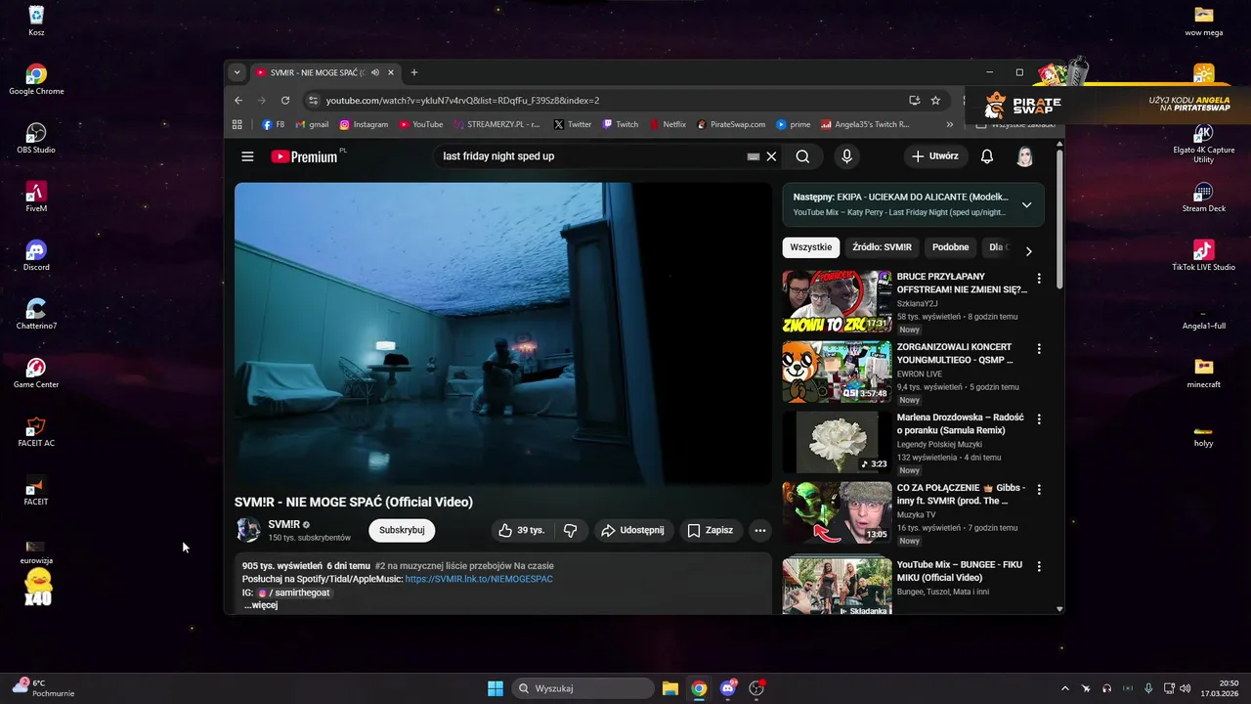The image size is (1251, 704).
Task: Open options menu for the Marlena Drozdowska video
Action: click(1039, 419)
